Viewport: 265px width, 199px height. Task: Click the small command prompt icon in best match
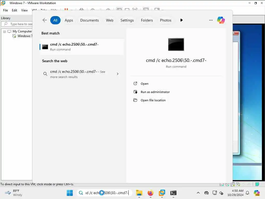tap(45, 47)
